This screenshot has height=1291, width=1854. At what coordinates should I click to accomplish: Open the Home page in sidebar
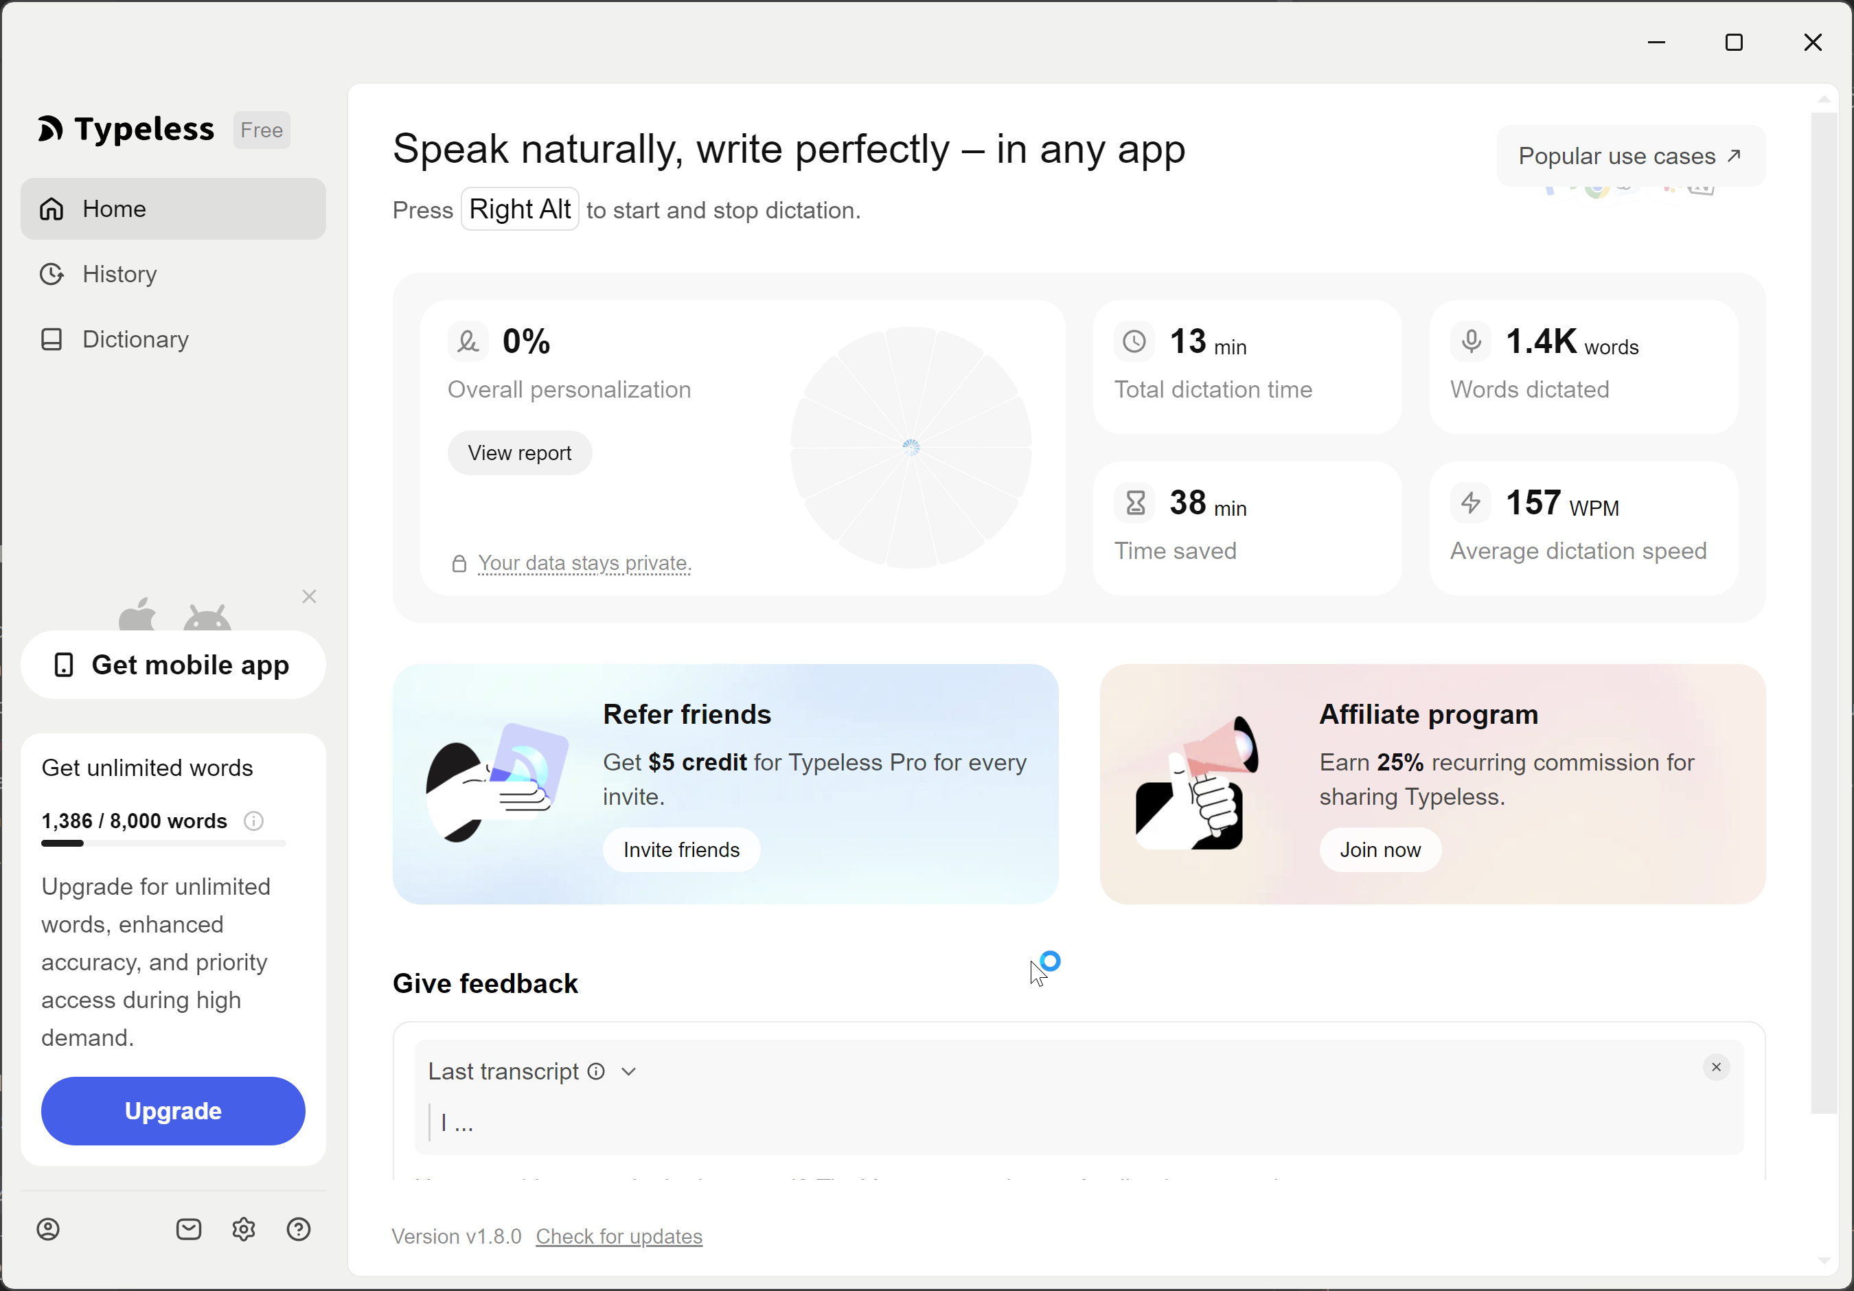[173, 209]
